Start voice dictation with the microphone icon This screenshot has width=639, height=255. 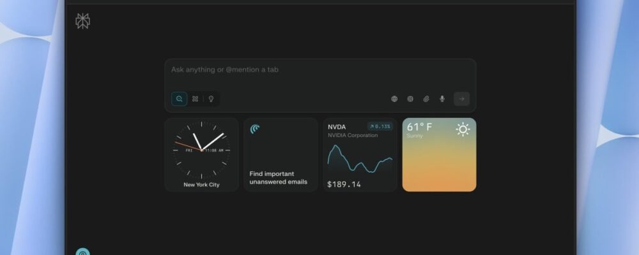[442, 99]
